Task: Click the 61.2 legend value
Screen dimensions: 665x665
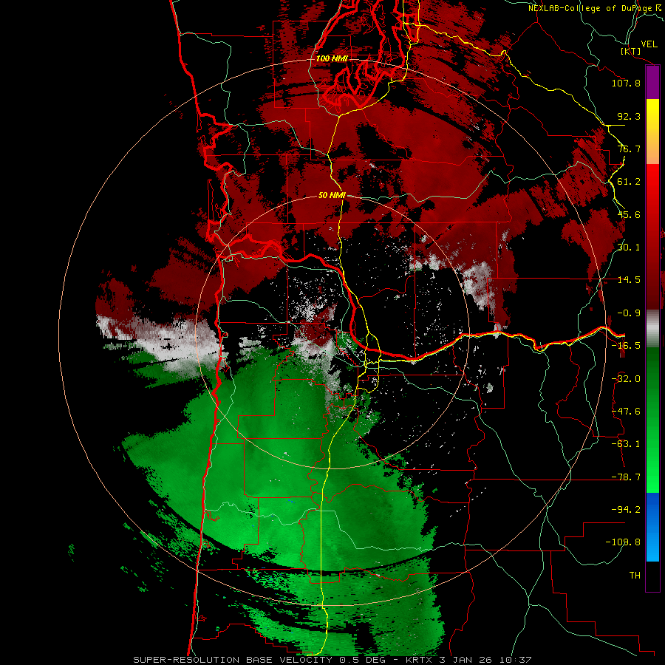Action: point(629,182)
